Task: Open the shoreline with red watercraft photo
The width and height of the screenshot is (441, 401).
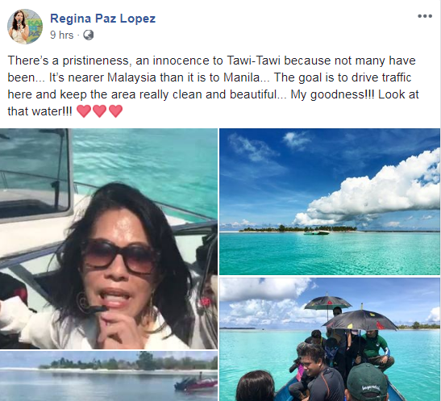Action: pyautogui.click(x=109, y=376)
